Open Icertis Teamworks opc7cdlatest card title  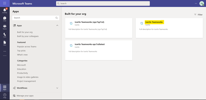[x=90, y=44]
